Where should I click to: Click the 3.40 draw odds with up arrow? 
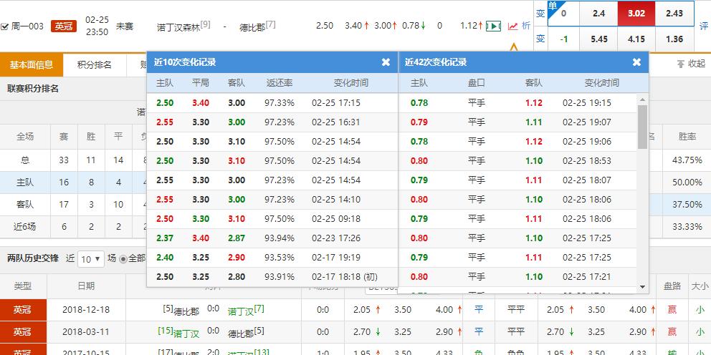[x=356, y=26]
